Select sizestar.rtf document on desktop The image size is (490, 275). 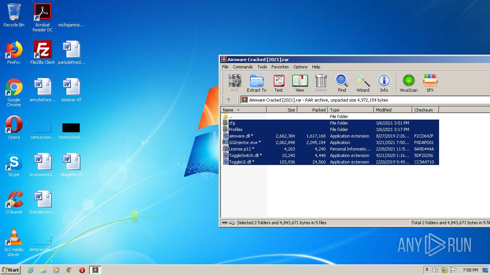(x=72, y=90)
